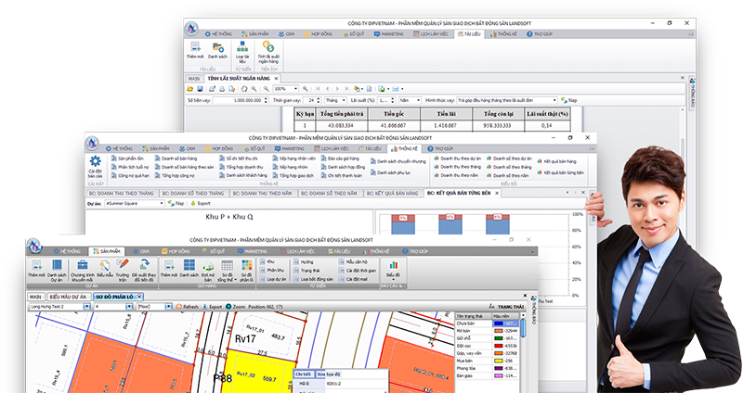Screen dimensions: 743x393
Task: Select 'THỐNG KÊ' ribbon tab in middle window
Action: coord(405,148)
